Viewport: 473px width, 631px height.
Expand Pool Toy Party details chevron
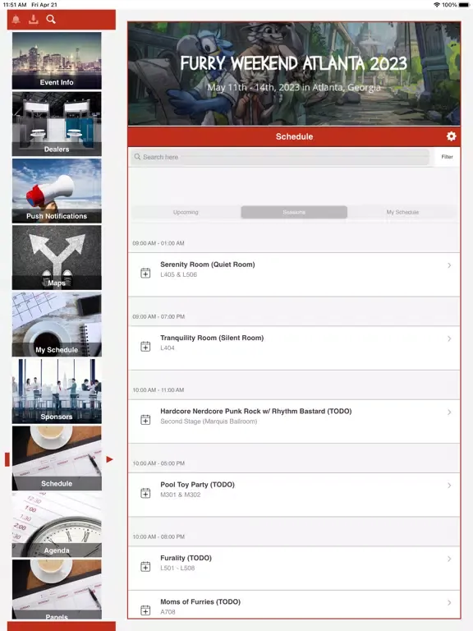[x=449, y=486]
